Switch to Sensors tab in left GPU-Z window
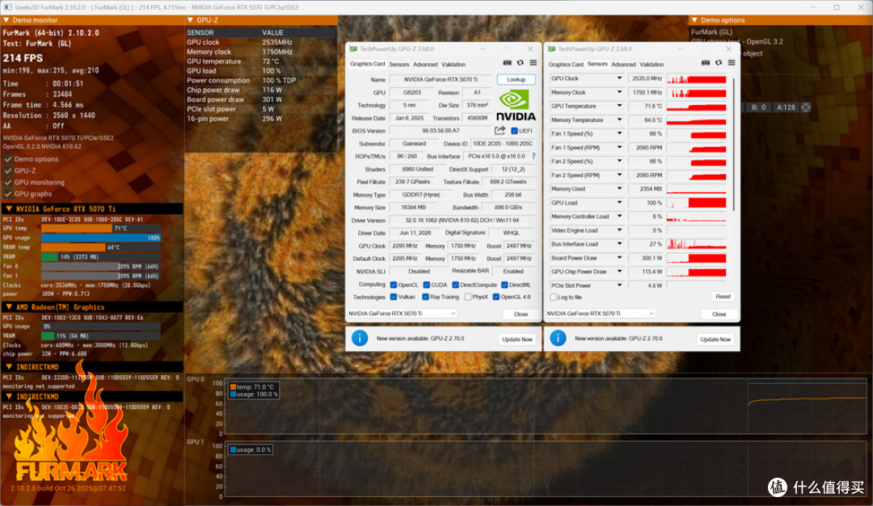The width and height of the screenshot is (873, 506). tap(399, 65)
